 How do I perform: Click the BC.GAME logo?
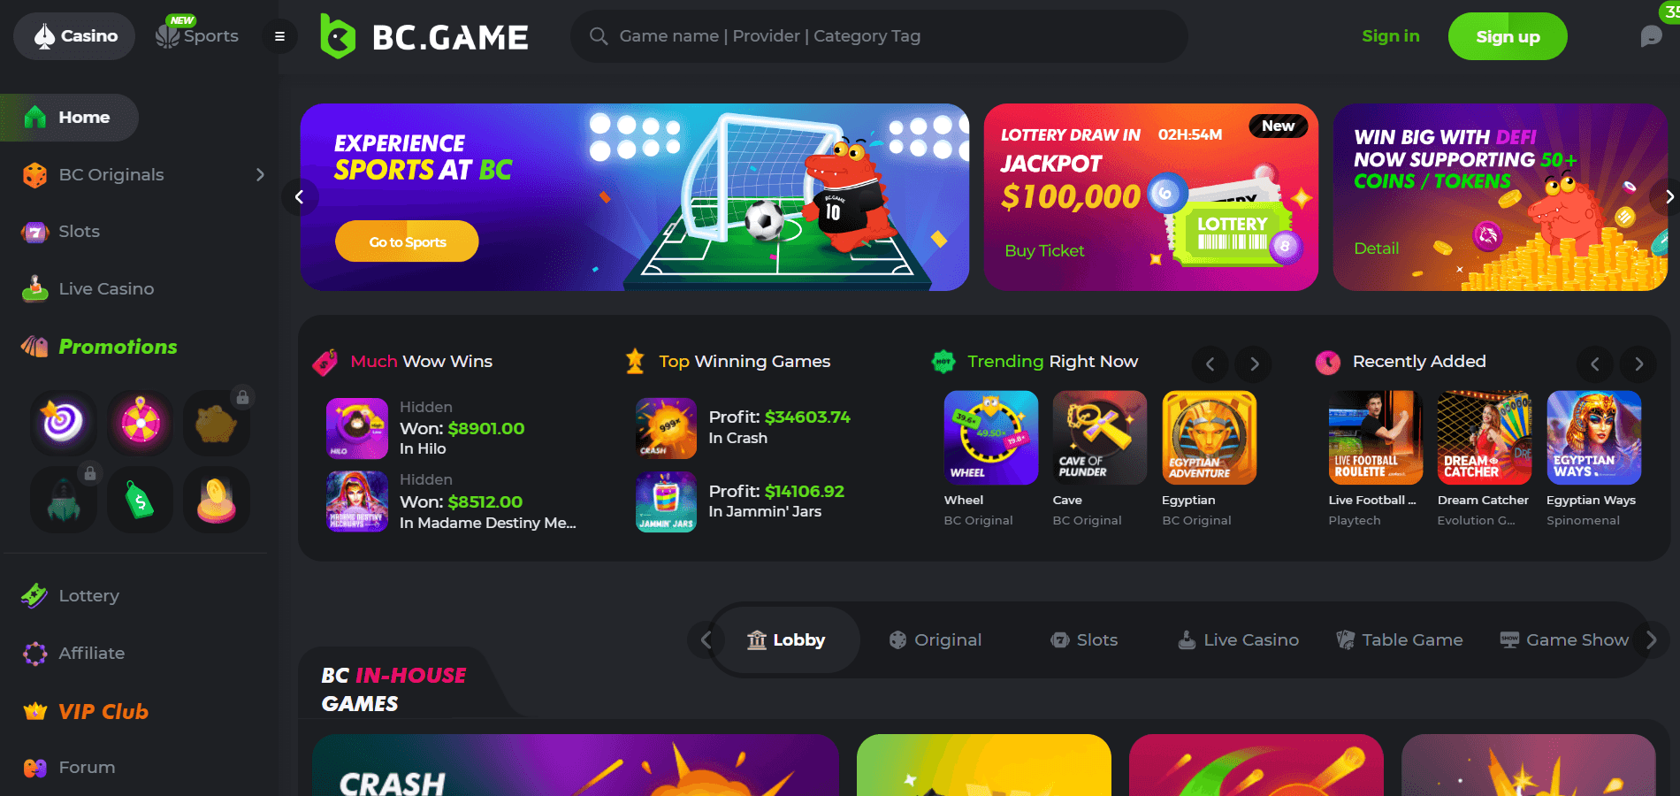[x=424, y=36]
